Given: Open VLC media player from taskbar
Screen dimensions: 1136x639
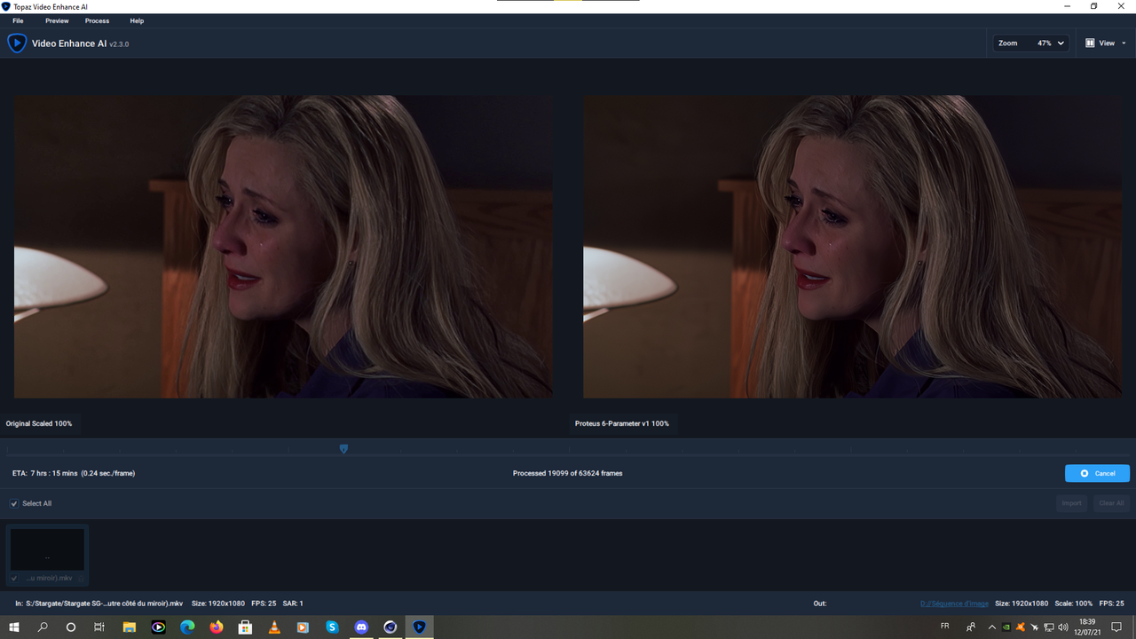Looking at the screenshot, I should point(274,627).
